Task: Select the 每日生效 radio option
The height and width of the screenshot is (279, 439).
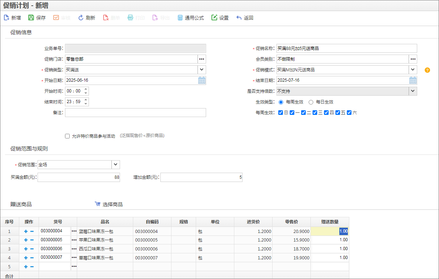Action: 311,102
